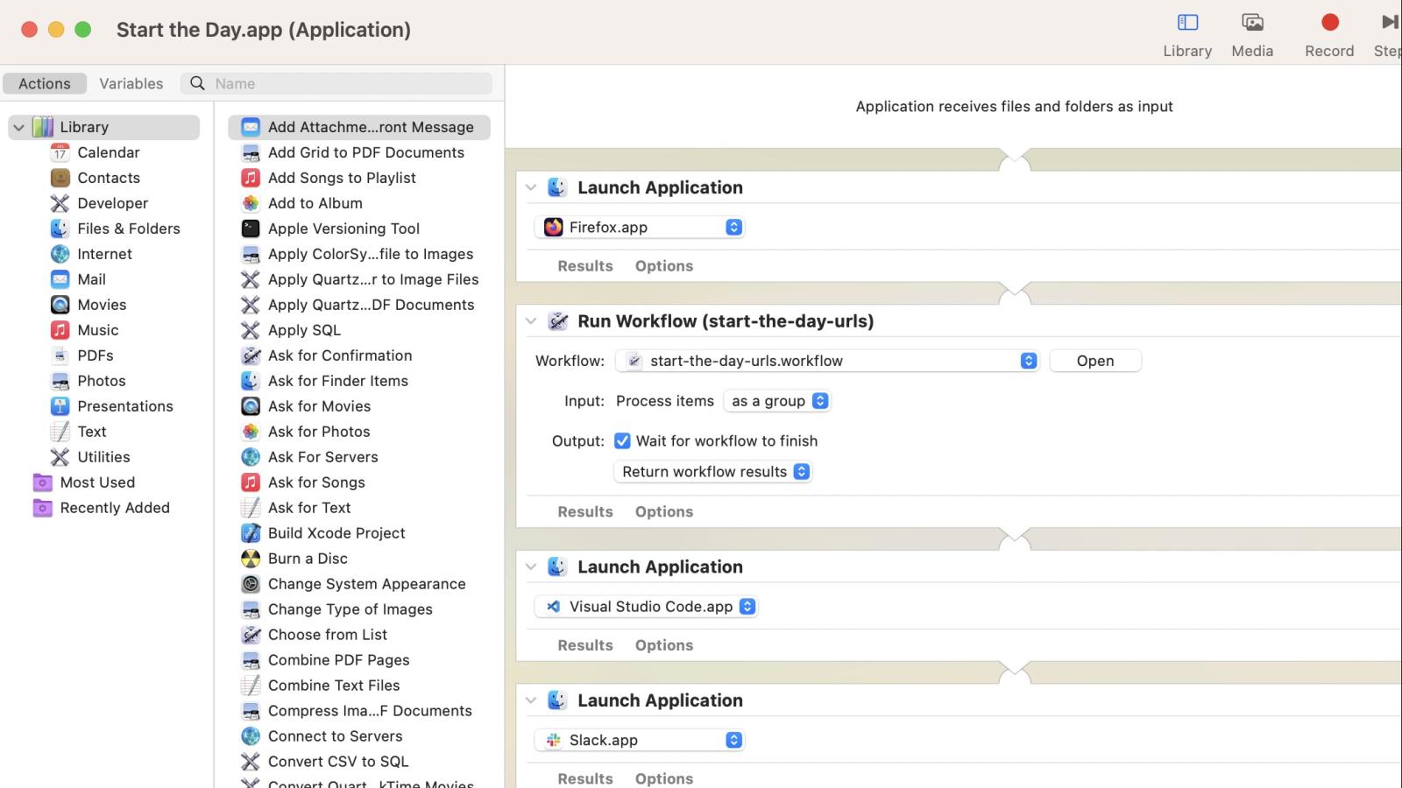The width and height of the screenshot is (1402, 788).
Task: Open the Utilities actions category
Action: tap(103, 456)
